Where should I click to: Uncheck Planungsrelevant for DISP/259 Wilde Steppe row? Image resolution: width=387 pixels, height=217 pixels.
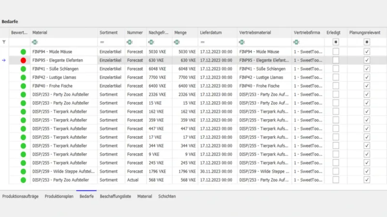coord(367,172)
